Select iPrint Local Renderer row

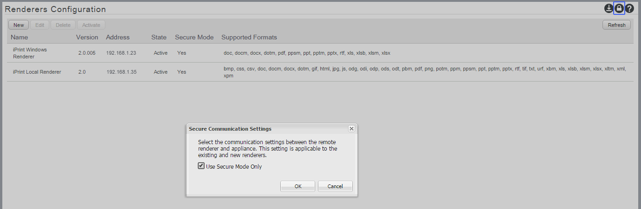click(37, 72)
